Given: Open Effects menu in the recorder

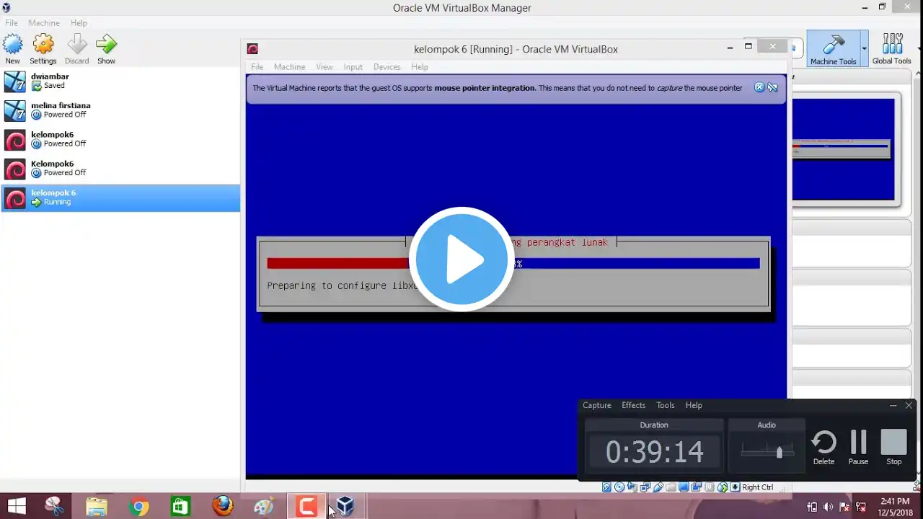Looking at the screenshot, I should (x=633, y=405).
